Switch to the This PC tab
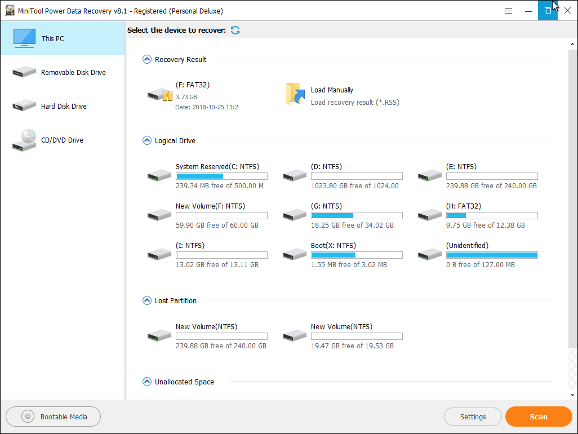Screen dimensions: 578x434 [63, 38]
